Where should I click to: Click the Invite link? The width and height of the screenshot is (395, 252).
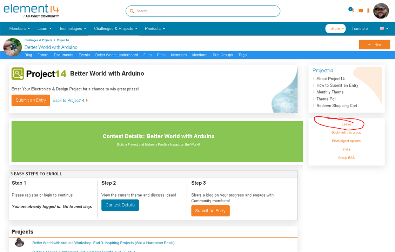click(x=346, y=149)
